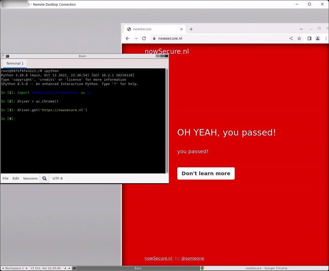Click the terminal icon in the taskbar
Screen dimensions: 329x271
pyautogui.click(x=74, y=268)
